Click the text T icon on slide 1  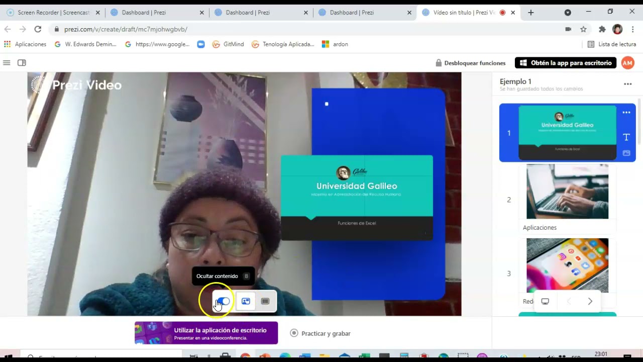point(626,137)
